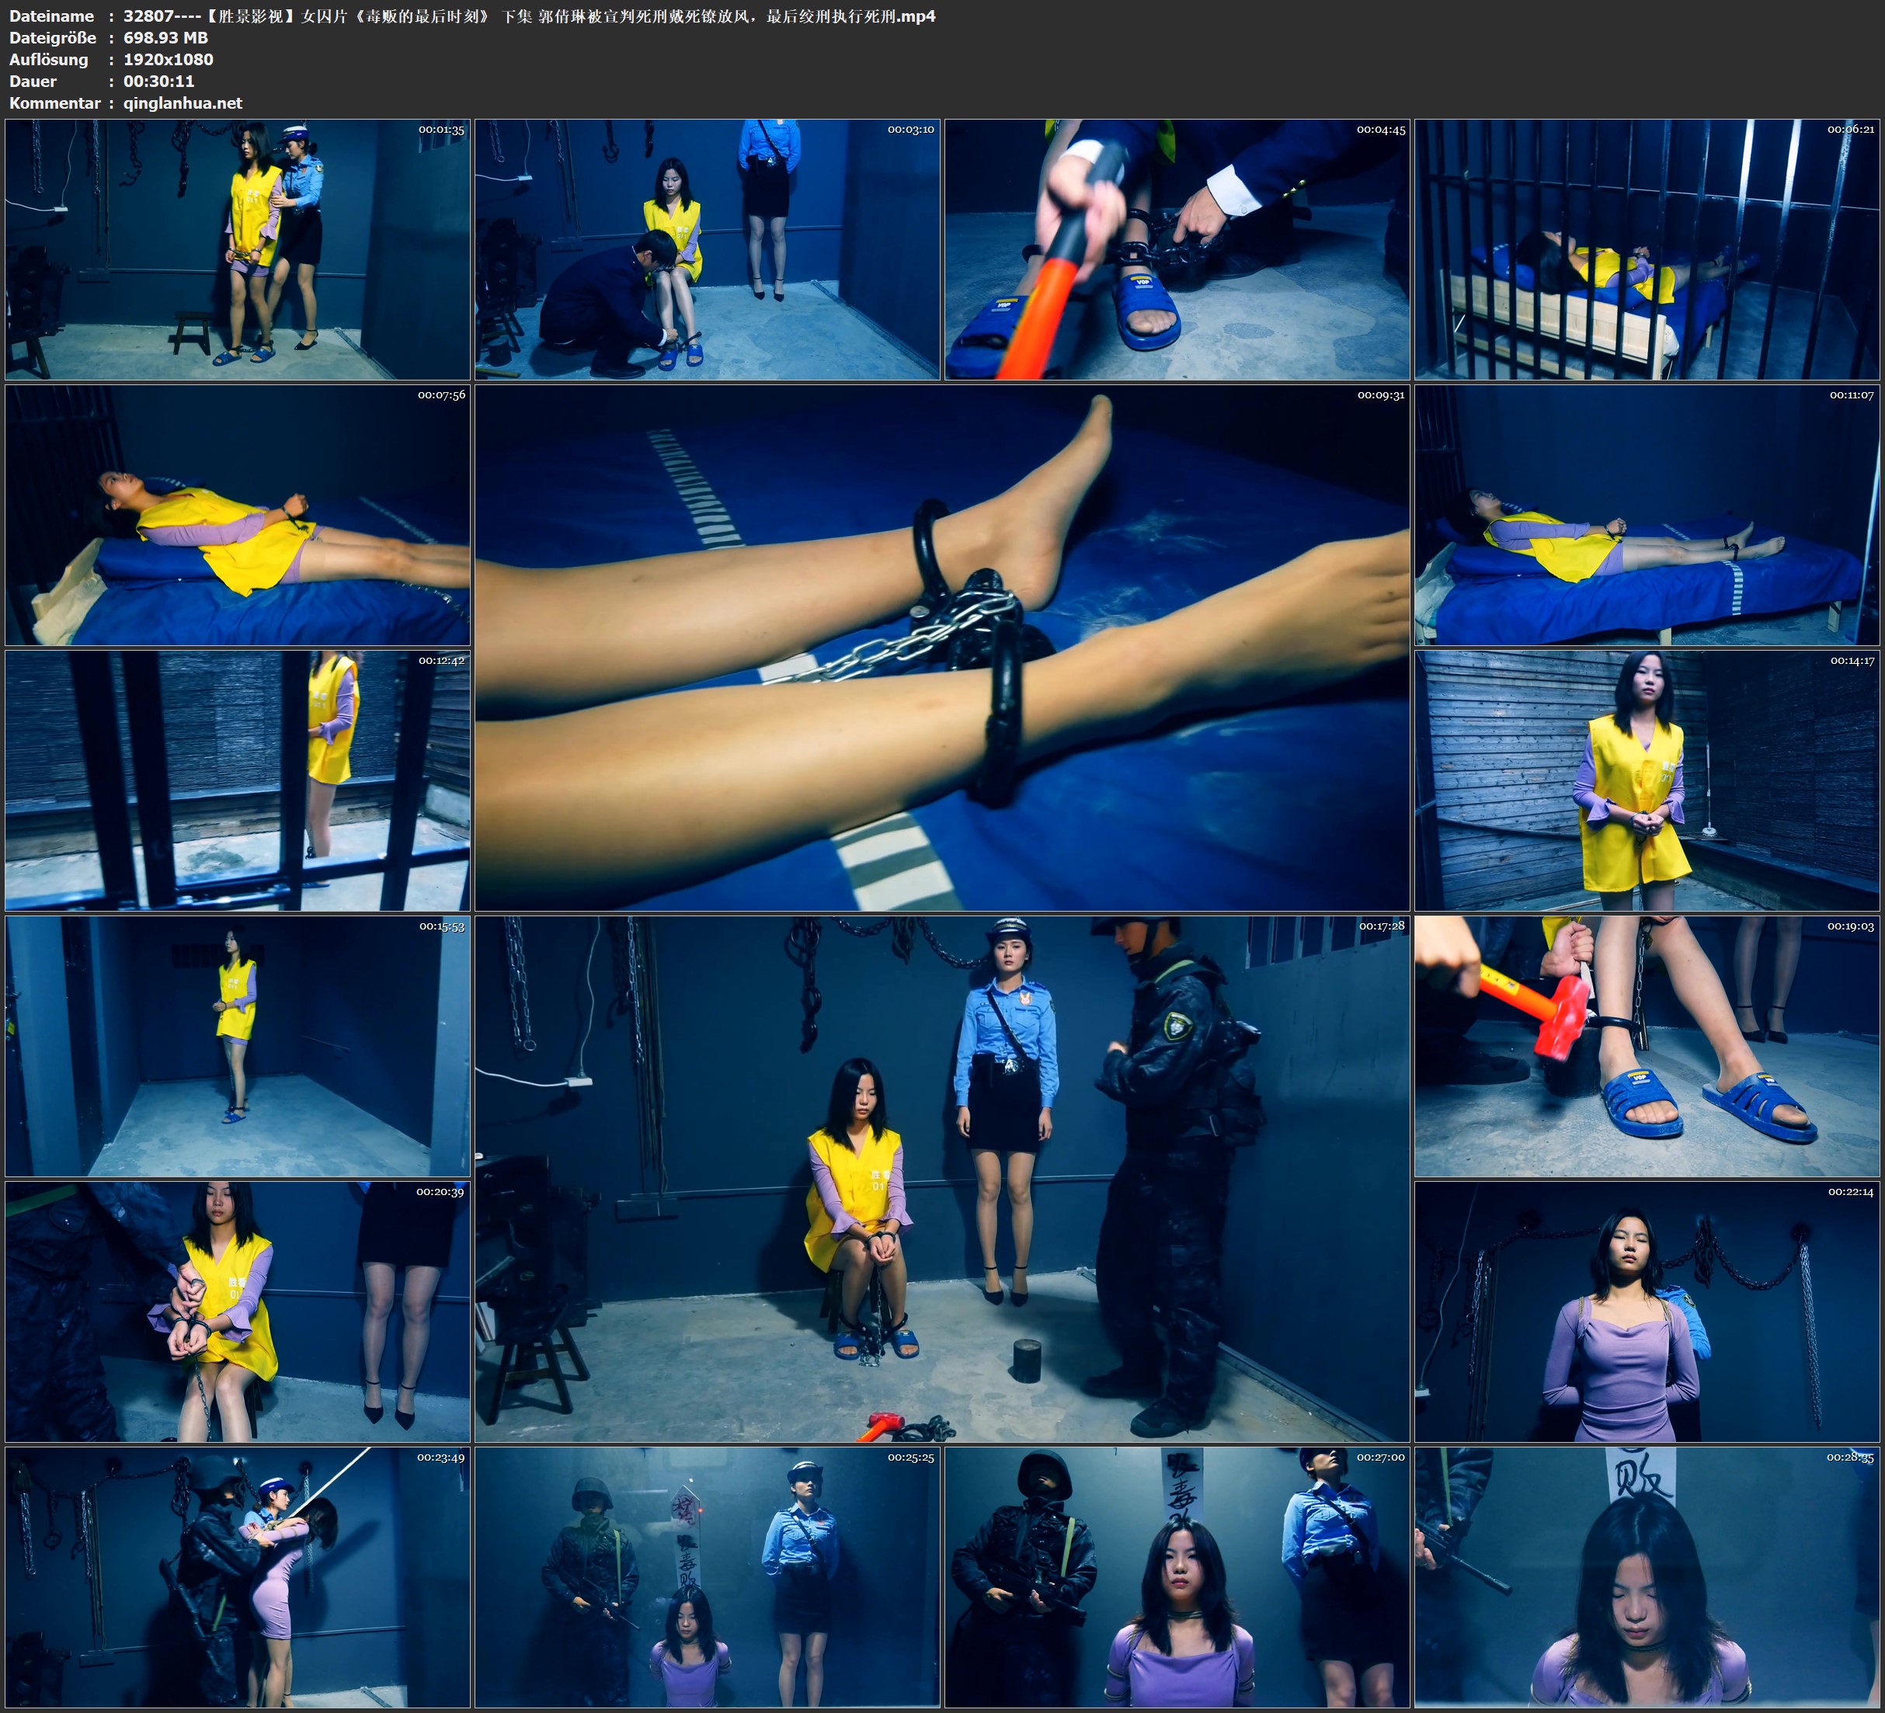Open the frame at 00:03:10
The width and height of the screenshot is (1885, 1713).
click(707, 248)
